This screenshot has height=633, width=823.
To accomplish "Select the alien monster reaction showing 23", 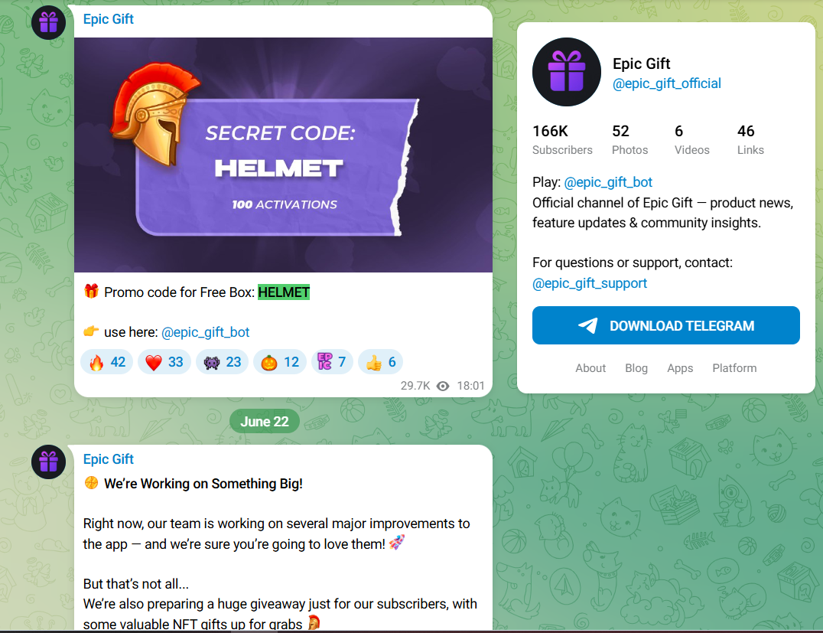I will (222, 362).
